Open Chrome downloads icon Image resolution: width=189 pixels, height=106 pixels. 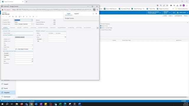pyautogui.click(x=177, y=5)
